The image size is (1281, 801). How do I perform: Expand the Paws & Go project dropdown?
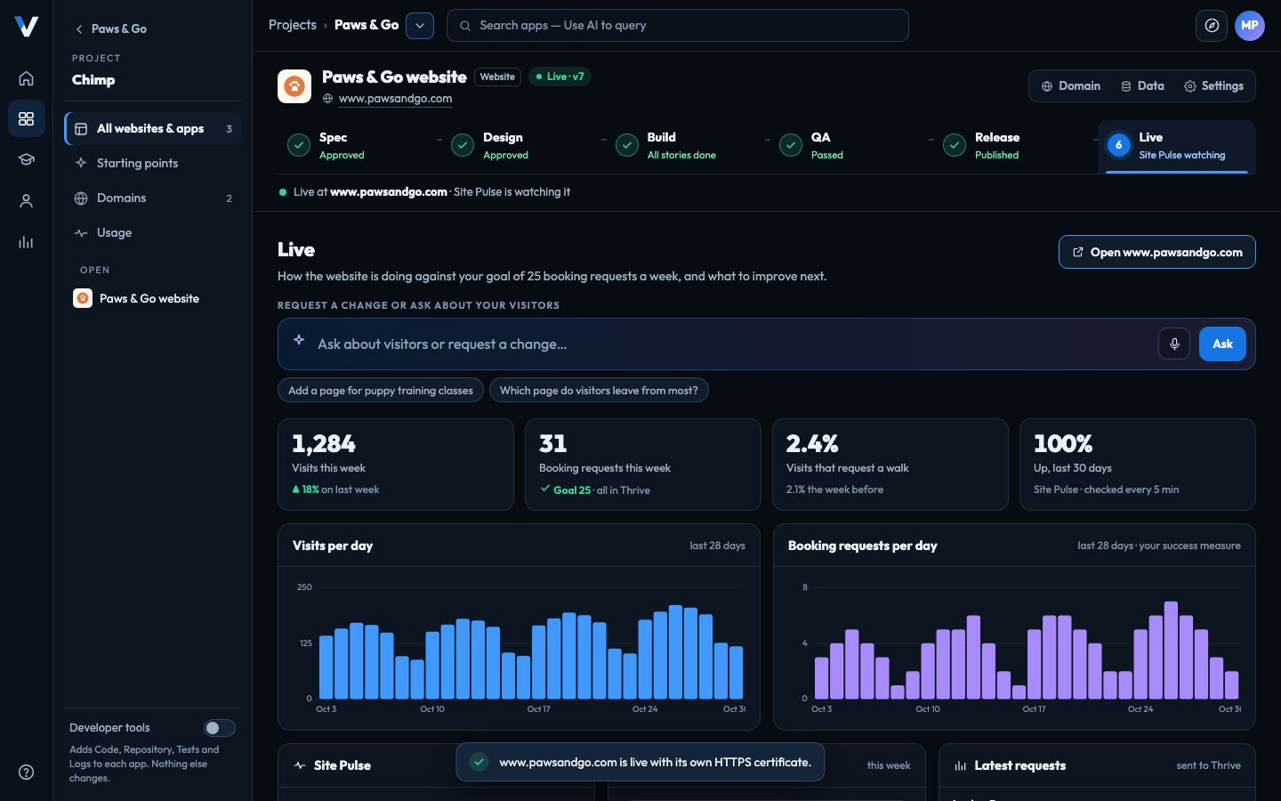[x=420, y=26]
